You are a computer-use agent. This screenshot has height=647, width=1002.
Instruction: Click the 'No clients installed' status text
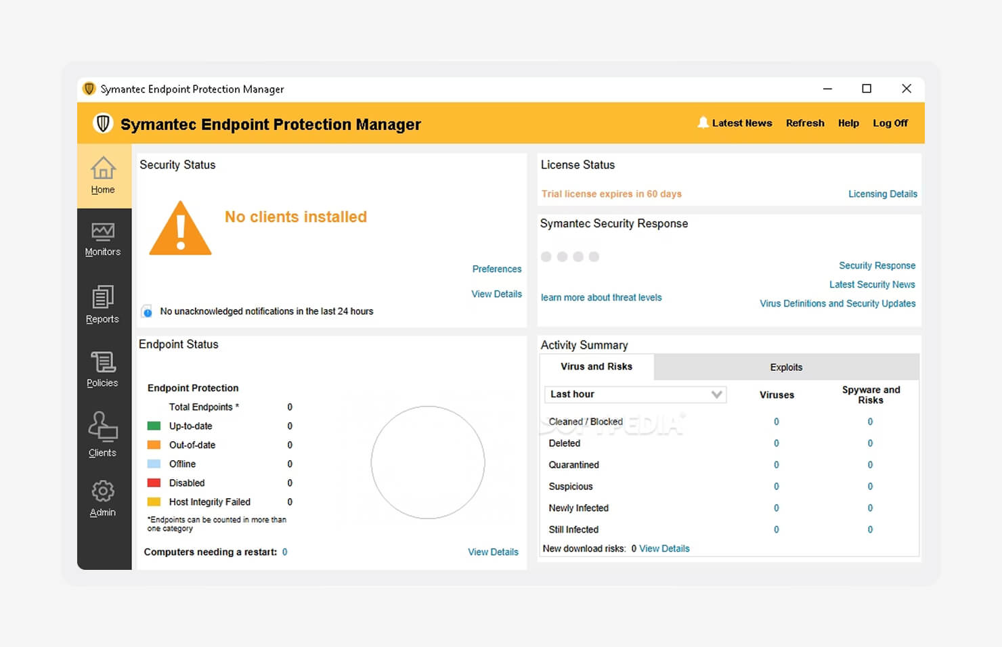tap(296, 217)
